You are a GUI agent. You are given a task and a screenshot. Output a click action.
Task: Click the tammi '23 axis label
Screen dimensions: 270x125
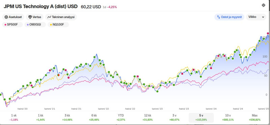tap(157, 109)
